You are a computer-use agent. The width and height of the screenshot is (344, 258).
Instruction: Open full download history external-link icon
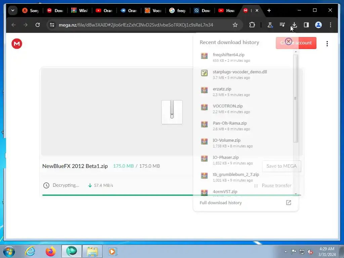coord(289,203)
